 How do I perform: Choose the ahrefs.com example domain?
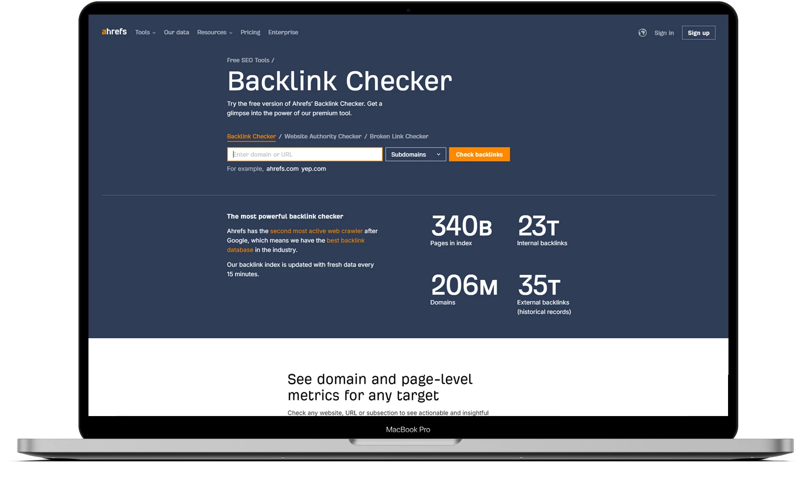(282, 169)
